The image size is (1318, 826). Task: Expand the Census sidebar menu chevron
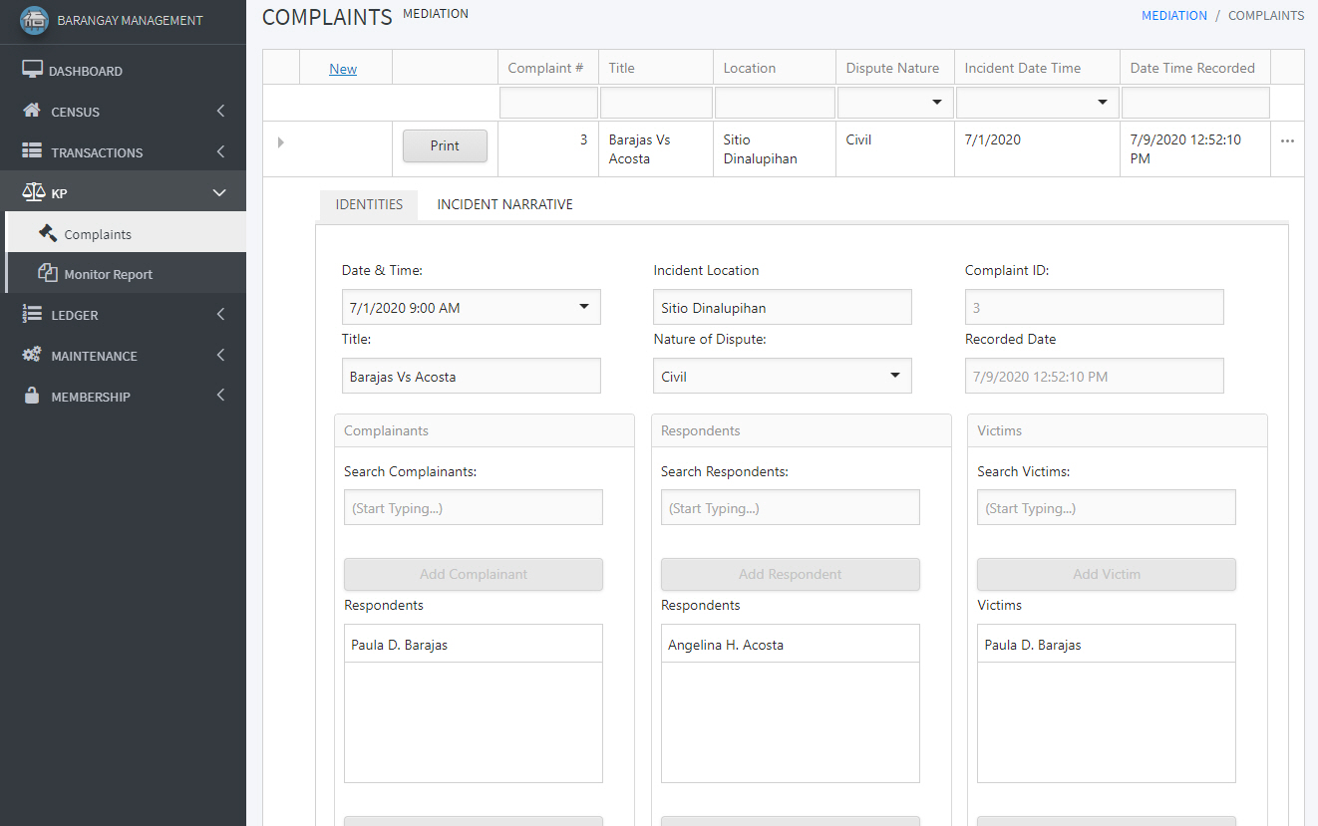[220, 111]
